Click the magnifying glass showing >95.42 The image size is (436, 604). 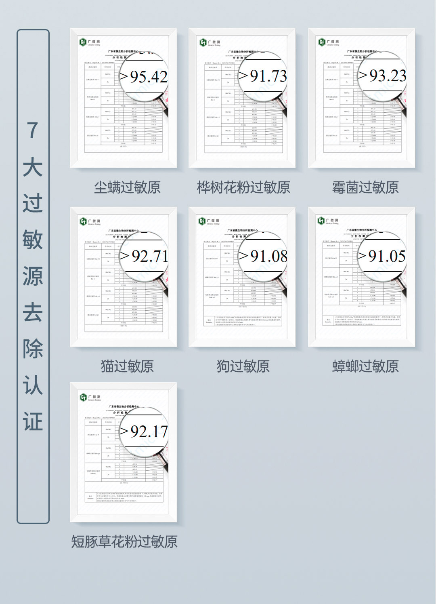145,76
